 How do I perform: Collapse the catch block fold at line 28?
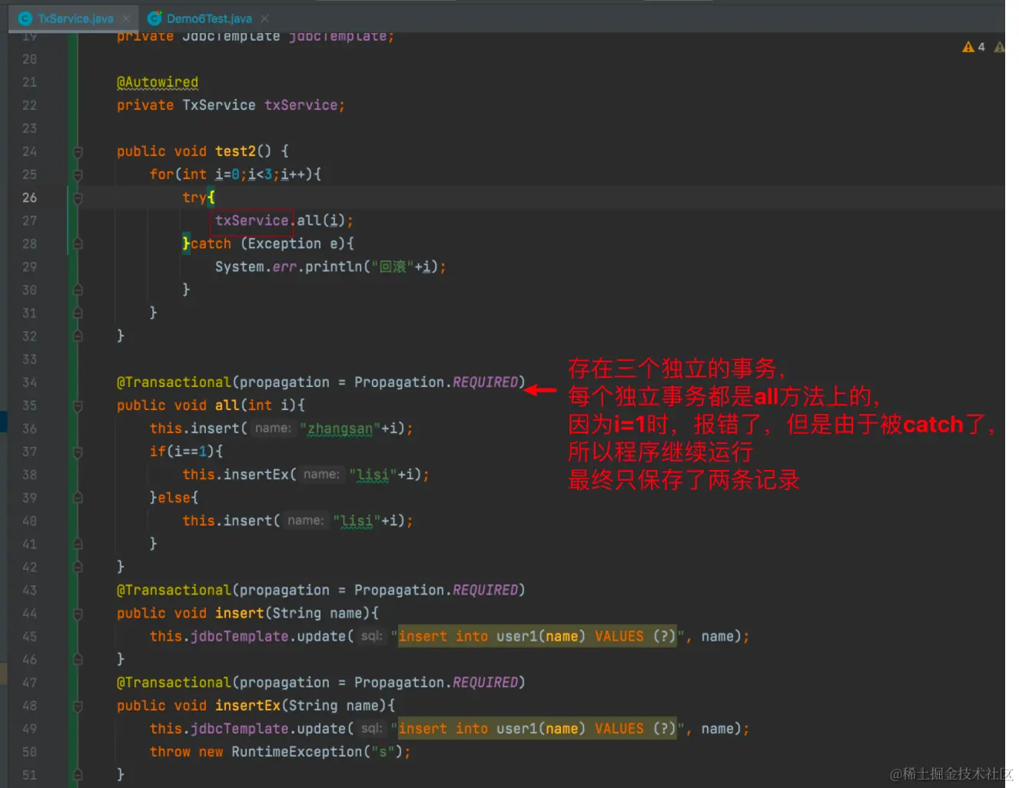pos(78,244)
